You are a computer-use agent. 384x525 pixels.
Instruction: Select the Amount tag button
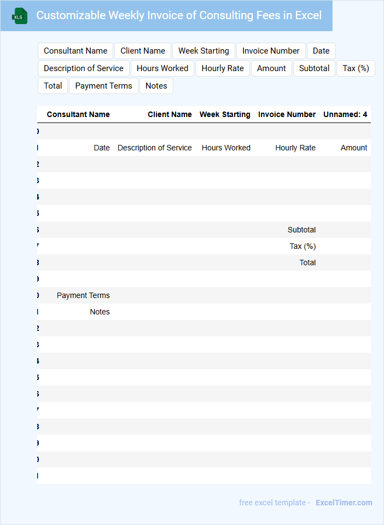click(271, 68)
